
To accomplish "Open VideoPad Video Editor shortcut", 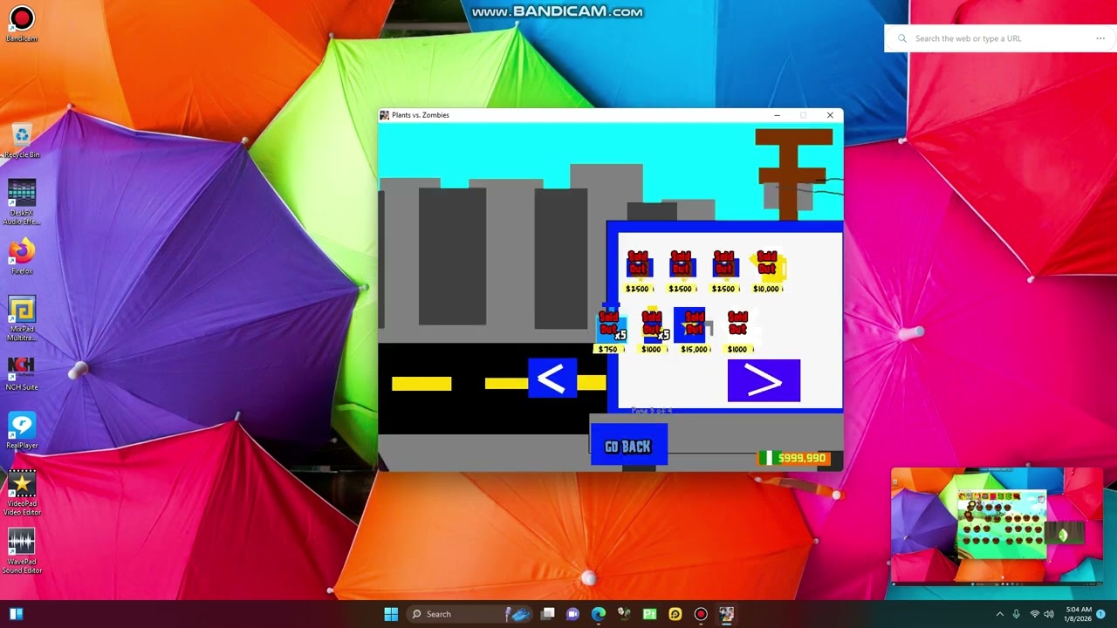I will pos(22,493).
